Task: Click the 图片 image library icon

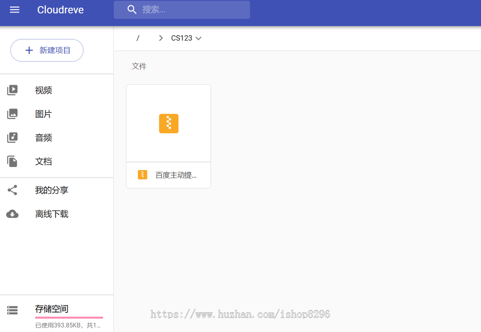Action: pyautogui.click(x=12, y=114)
